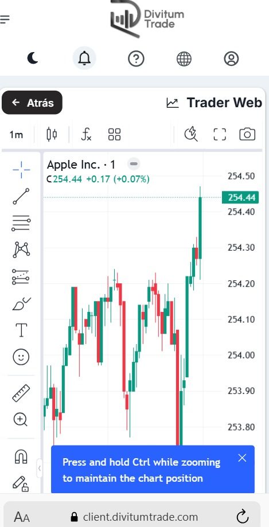Open the candlestick chart type selector
The width and height of the screenshot is (269, 527).
(52, 134)
